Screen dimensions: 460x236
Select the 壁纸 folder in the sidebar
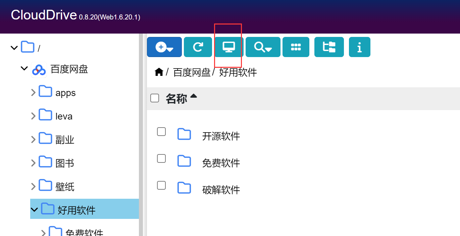(64, 186)
